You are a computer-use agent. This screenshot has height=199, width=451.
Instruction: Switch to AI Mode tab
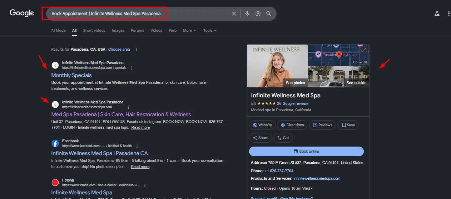click(58, 31)
